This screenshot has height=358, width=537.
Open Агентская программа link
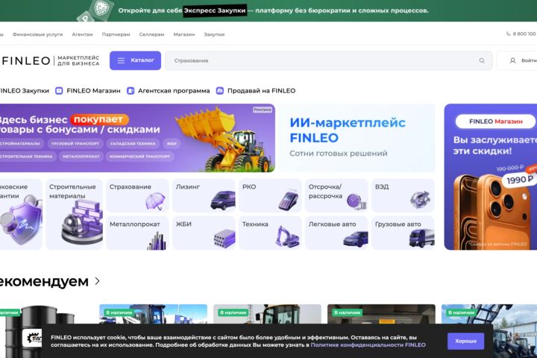click(x=174, y=91)
